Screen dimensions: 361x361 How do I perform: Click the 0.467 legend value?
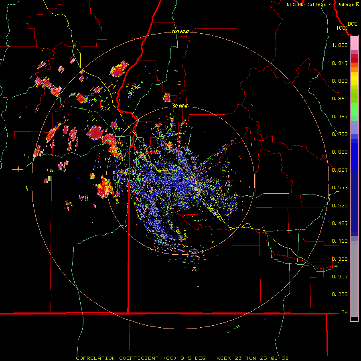point(340,223)
